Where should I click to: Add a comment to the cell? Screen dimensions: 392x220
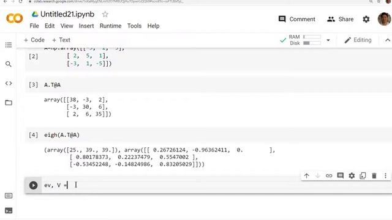(x=341, y=175)
